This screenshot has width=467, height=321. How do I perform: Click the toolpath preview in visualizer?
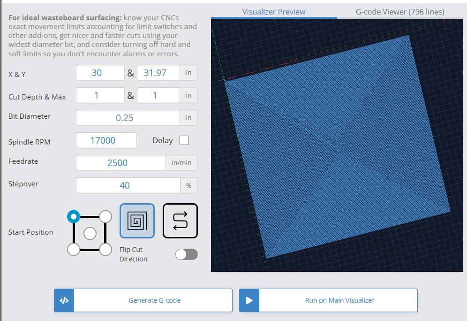click(x=337, y=145)
